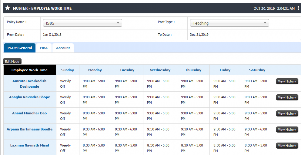View History for Amruta Dwarkadish Deshpande
The image size is (301, 155).
pos(287,81)
